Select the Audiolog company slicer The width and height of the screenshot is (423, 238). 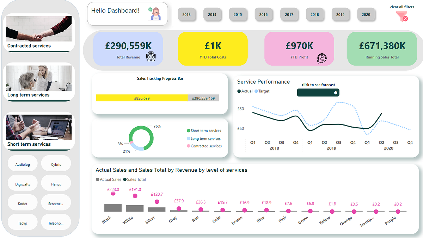pyautogui.click(x=22, y=163)
